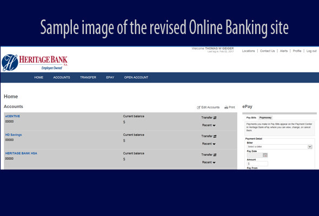
Task: Click the Amount input field
Action: pyautogui.click(x=257, y=164)
